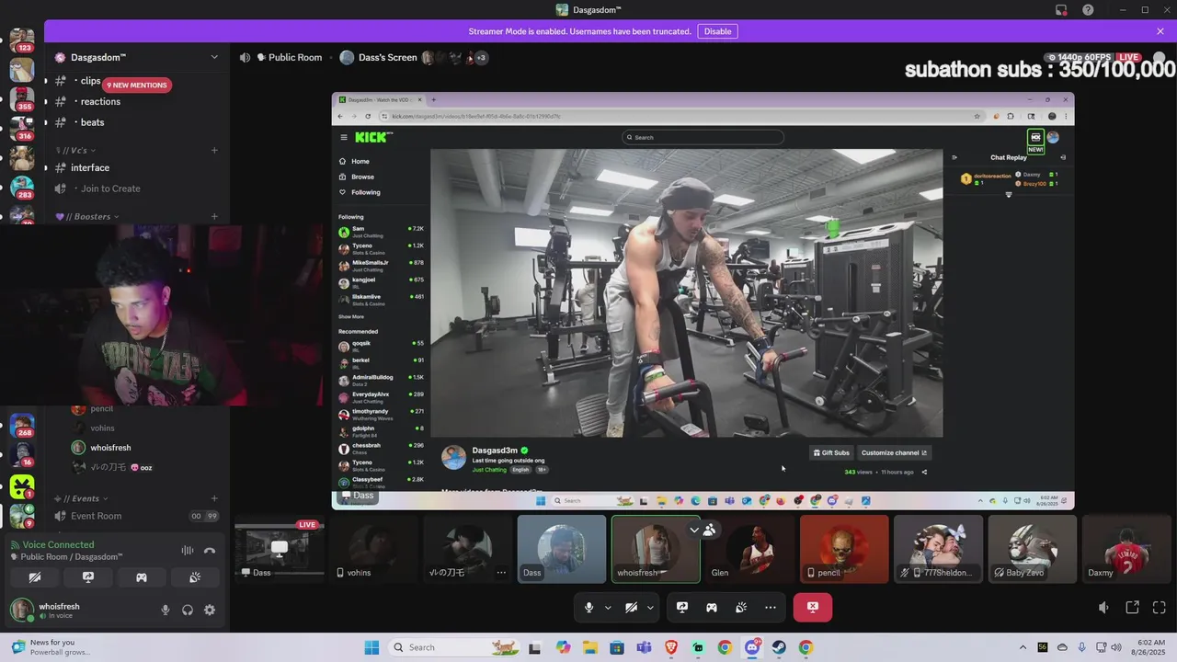Mute the microphone in the call control bar
This screenshot has height=662, width=1177.
(x=588, y=607)
